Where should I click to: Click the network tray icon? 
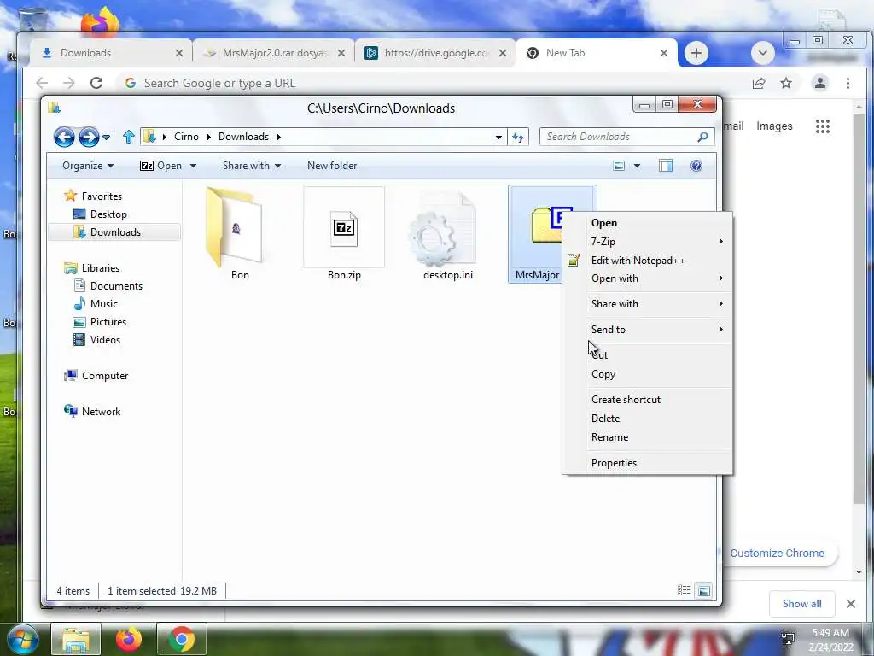[788, 638]
